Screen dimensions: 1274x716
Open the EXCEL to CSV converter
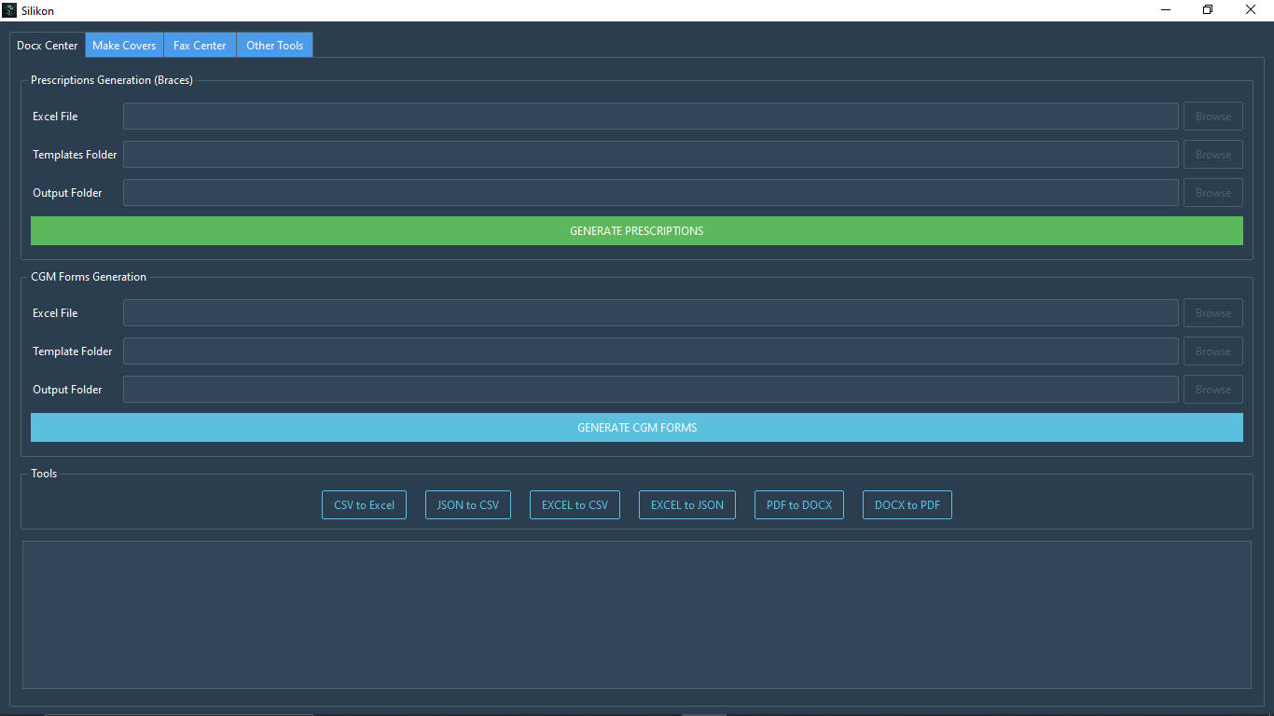575,505
